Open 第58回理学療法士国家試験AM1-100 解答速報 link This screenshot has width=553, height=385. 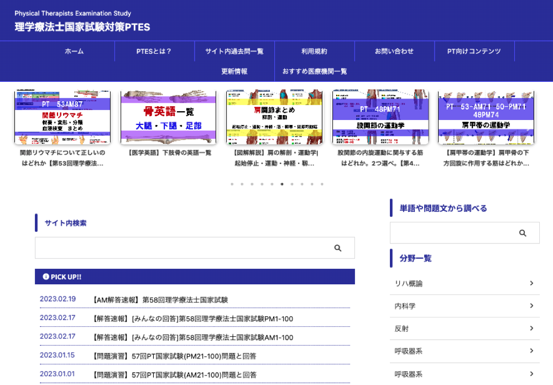click(x=193, y=337)
